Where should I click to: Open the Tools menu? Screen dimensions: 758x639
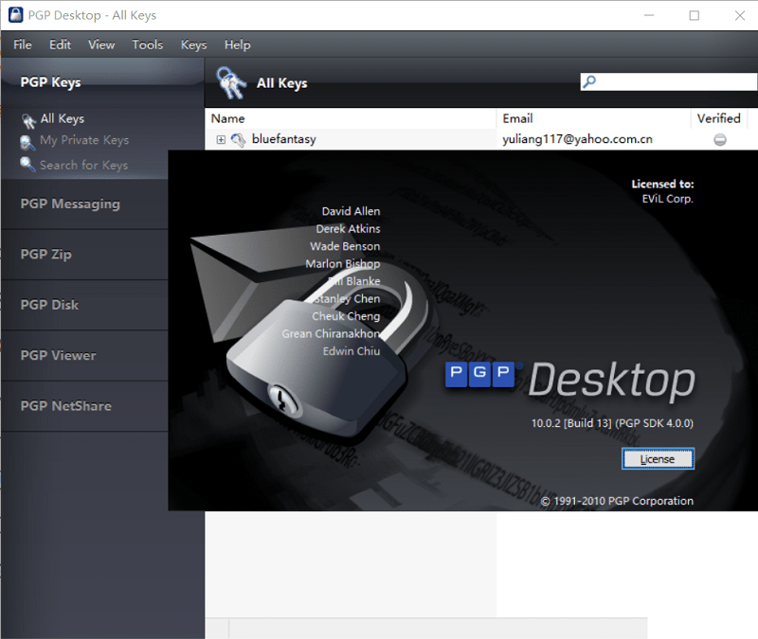(x=148, y=44)
